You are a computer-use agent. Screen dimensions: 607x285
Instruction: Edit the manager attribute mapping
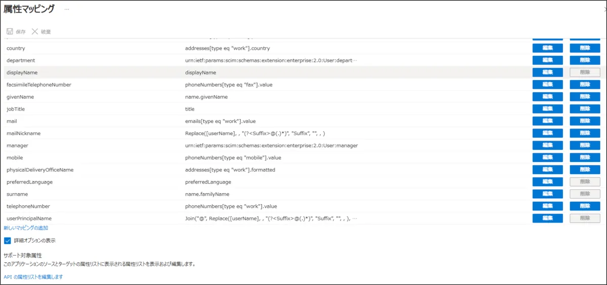pos(547,145)
